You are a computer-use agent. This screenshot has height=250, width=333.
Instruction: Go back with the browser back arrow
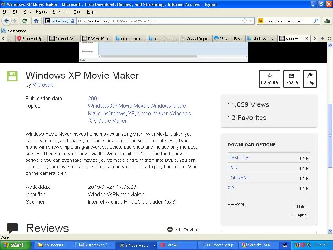6,21
